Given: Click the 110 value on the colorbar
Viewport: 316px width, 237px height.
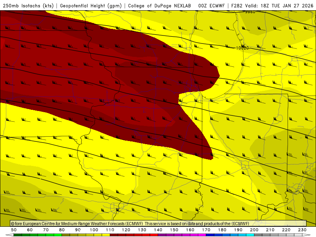Looking at the screenshot, I should pyautogui.click(x=110, y=230).
